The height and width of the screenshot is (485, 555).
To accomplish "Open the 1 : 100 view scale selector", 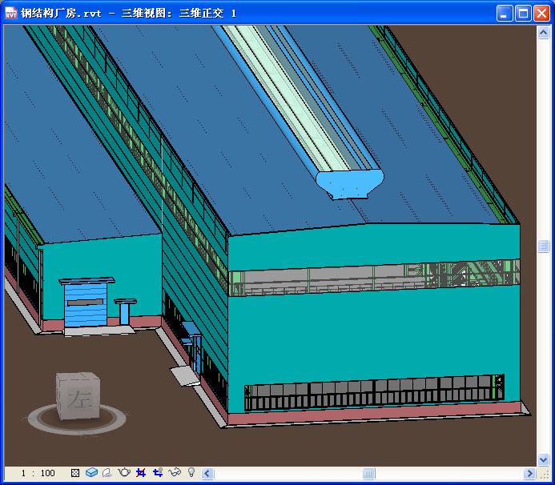I will (38, 473).
